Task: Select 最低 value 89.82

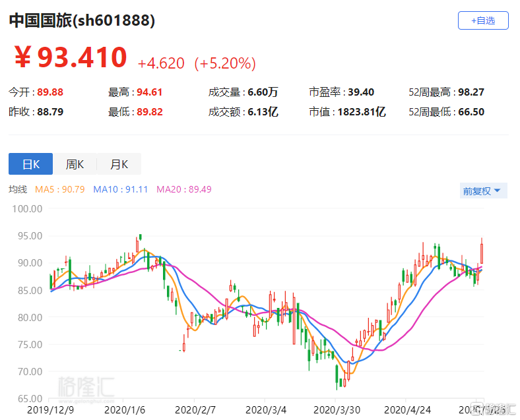Action: click(150, 112)
